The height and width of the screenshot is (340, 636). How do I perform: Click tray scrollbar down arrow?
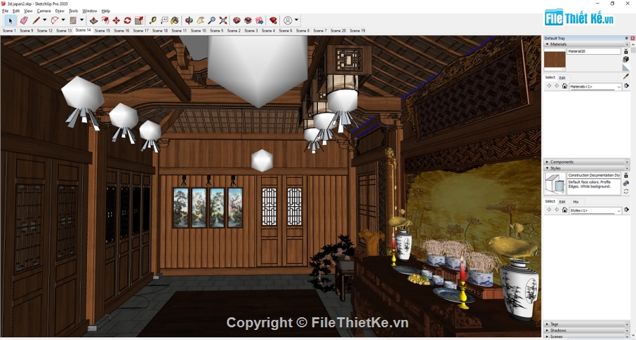tap(633, 335)
